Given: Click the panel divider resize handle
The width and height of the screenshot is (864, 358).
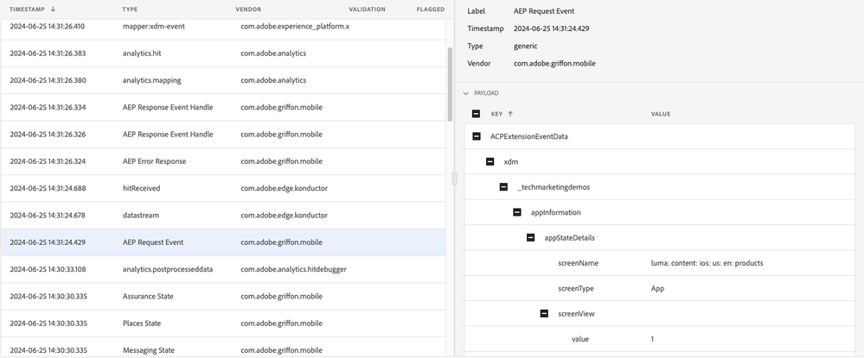Looking at the screenshot, I should (455, 178).
